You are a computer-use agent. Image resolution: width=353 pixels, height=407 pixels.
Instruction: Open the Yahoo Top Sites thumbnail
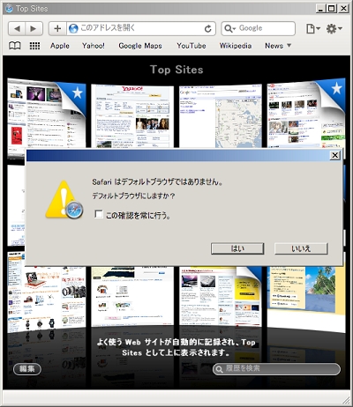pyautogui.click(x=132, y=116)
